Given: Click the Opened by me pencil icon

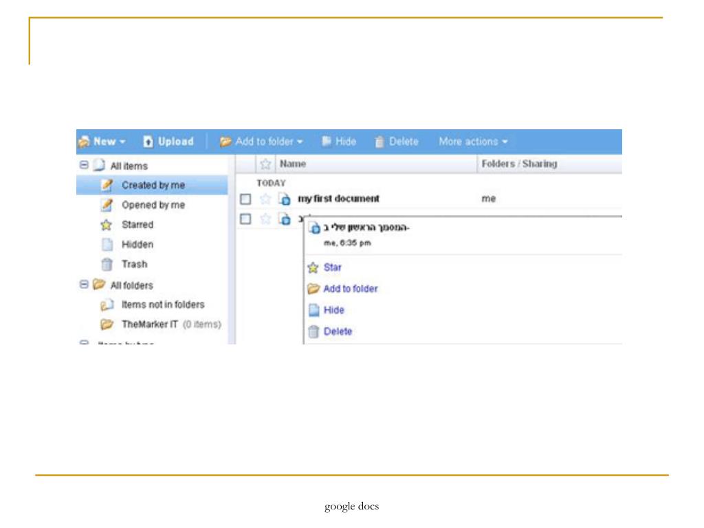Looking at the screenshot, I should [107, 205].
